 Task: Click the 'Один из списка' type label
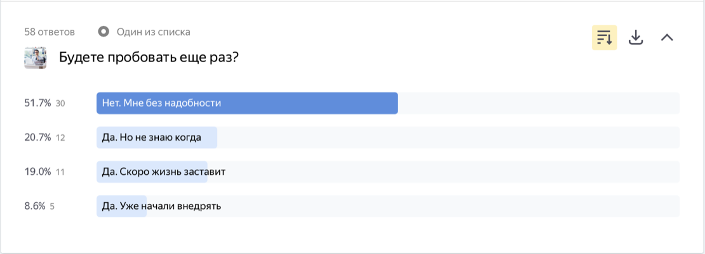pyautogui.click(x=153, y=32)
